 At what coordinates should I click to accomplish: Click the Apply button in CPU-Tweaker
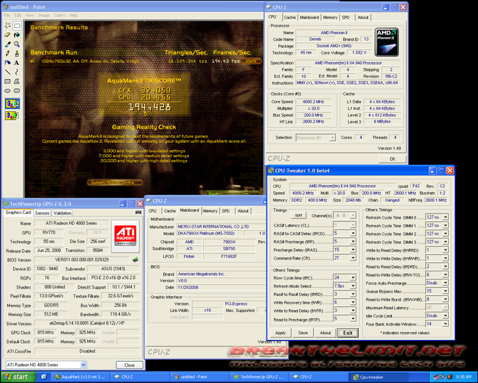(281, 333)
